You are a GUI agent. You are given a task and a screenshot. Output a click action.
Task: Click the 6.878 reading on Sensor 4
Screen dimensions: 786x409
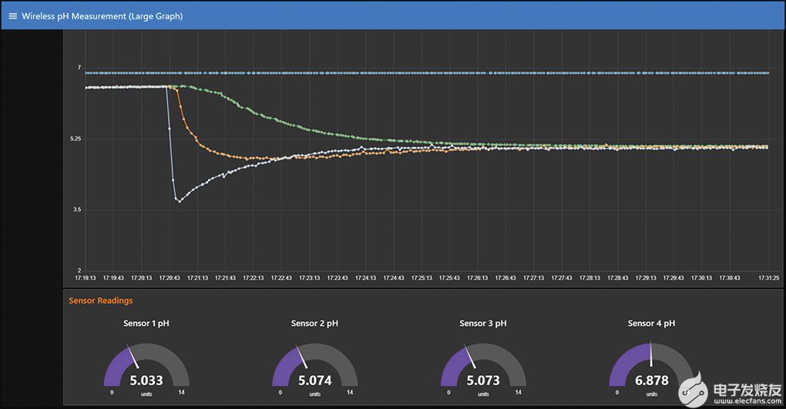click(x=651, y=381)
